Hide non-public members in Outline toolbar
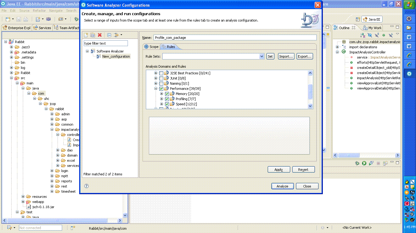Viewport: 416px width, 233px height. click(384, 35)
